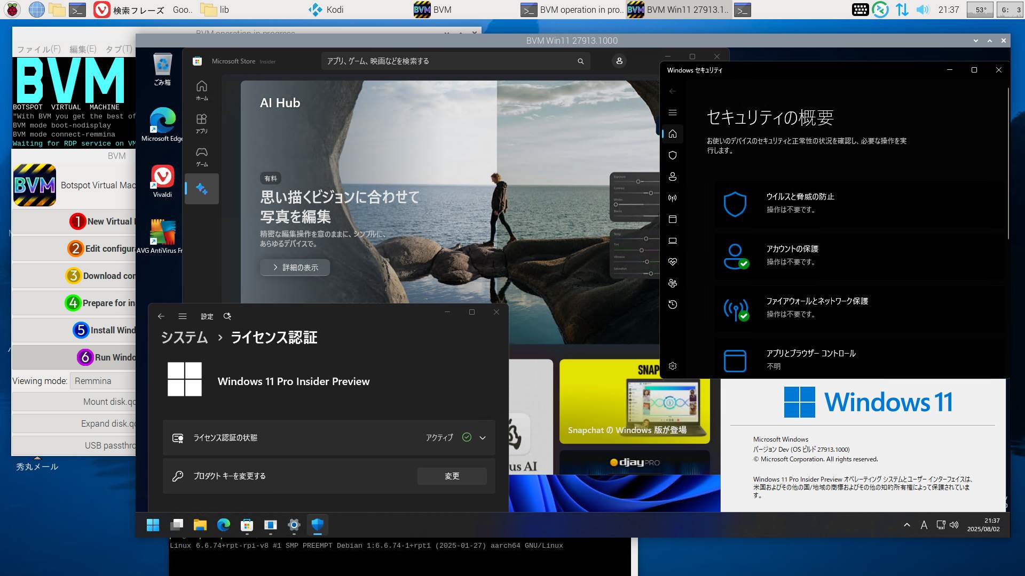The image size is (1025, 576).
Task: Click Install Windows step 5 button
Action: click(x=74, y=330)
